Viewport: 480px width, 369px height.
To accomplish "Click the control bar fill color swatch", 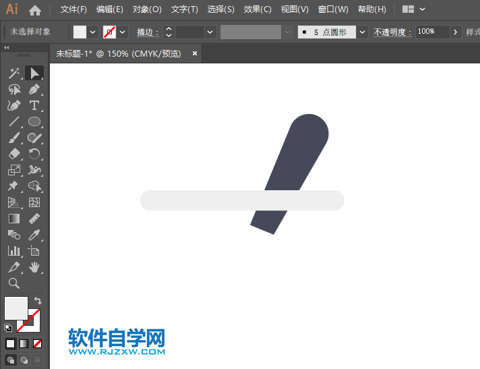I will [80, 32].
